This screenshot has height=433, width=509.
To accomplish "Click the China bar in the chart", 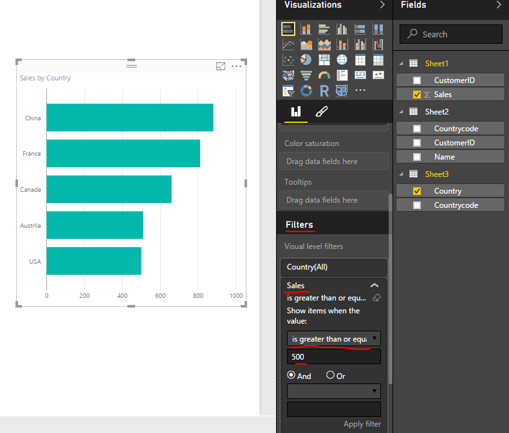I will point(130,118).
